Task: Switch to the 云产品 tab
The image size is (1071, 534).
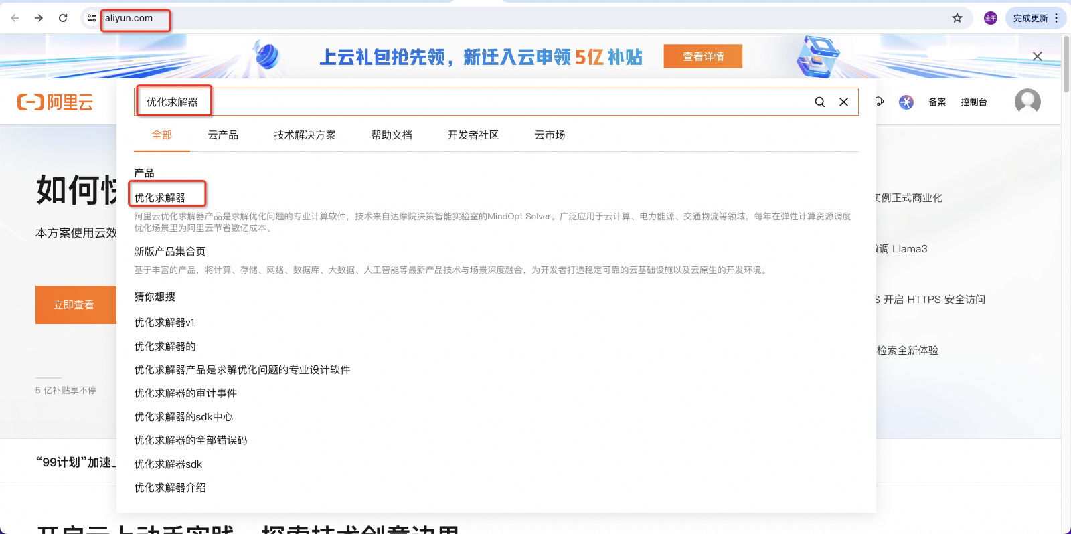Action: pos(223,135)
